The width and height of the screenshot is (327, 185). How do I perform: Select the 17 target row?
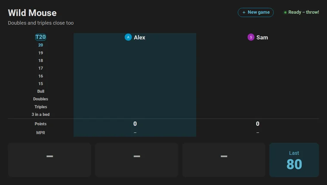pos(40,69)
